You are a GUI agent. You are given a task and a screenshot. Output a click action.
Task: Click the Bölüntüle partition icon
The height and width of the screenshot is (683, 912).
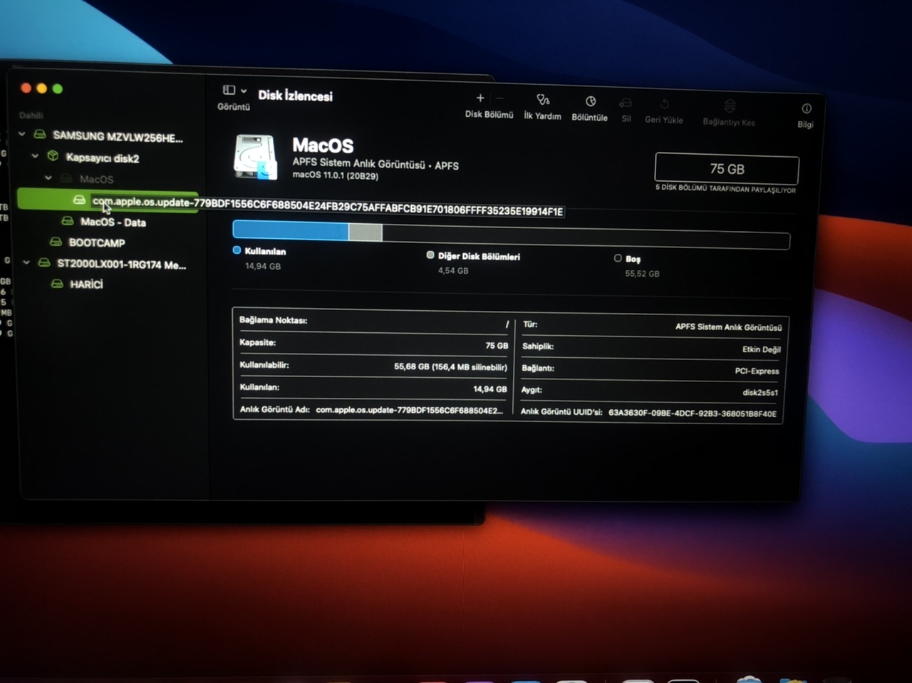pos(590,101)
